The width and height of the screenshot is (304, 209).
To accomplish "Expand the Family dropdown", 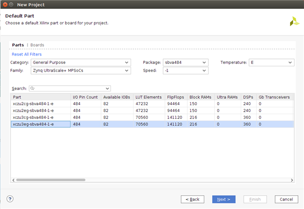I will (81, 71).
